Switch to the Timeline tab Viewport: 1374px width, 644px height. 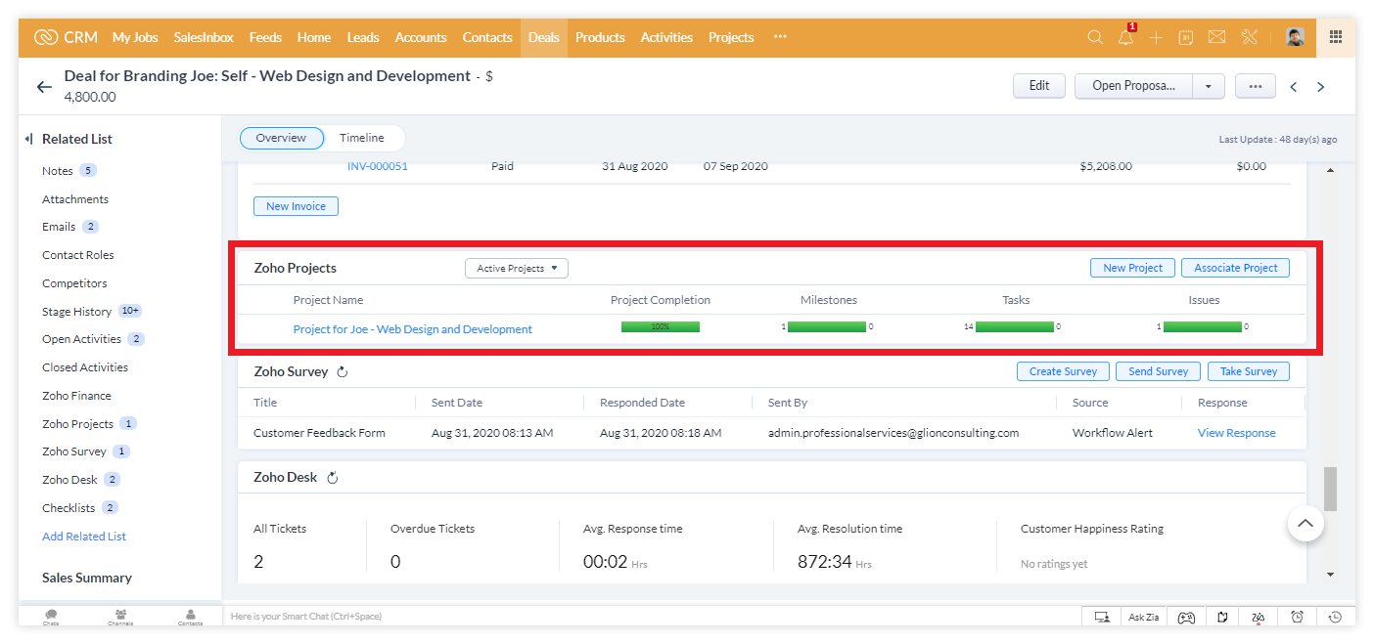[362, 138]
